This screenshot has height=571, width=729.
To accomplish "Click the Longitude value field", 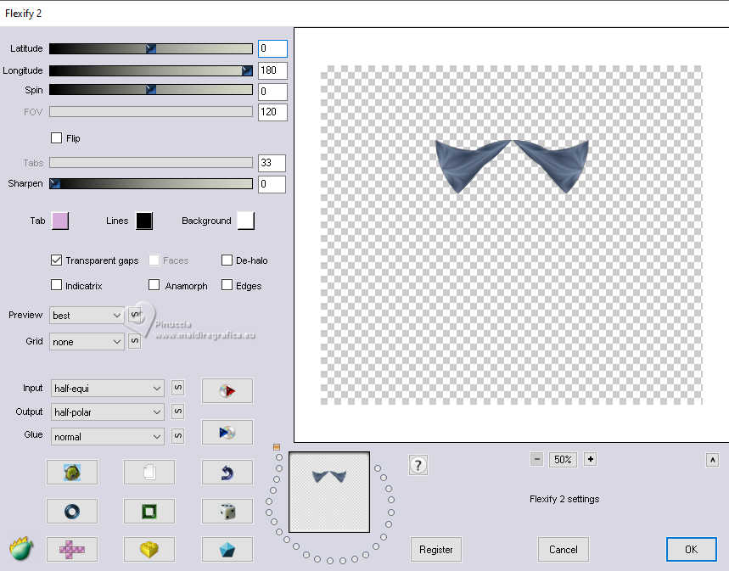I will [x=272, y=70].
